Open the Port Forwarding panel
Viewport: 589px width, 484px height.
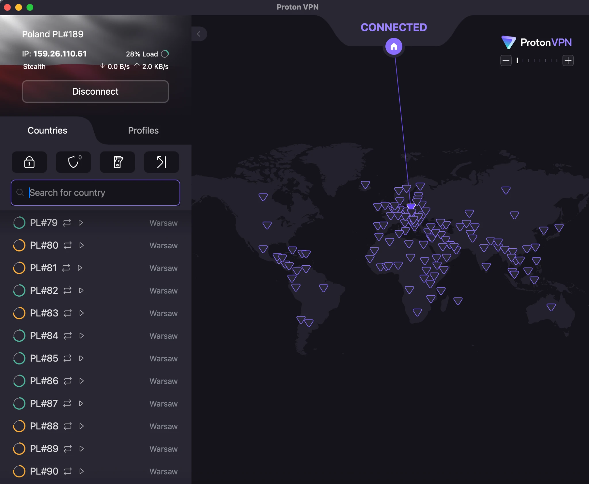pos(161,162)
